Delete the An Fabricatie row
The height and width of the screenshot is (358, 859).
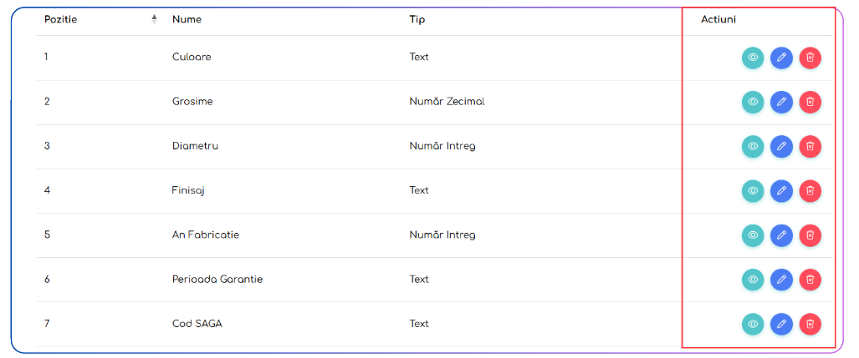point(810,235)
